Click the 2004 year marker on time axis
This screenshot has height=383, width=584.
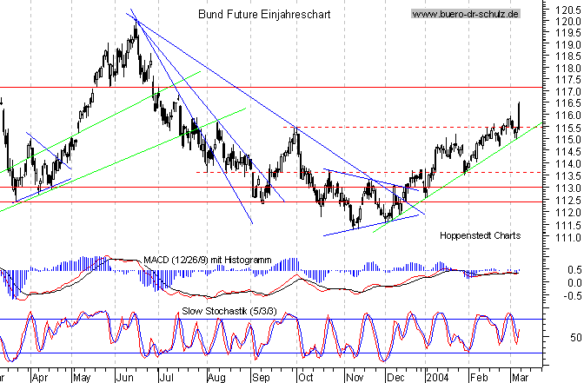pyautogui.click(x=436, y=379)
